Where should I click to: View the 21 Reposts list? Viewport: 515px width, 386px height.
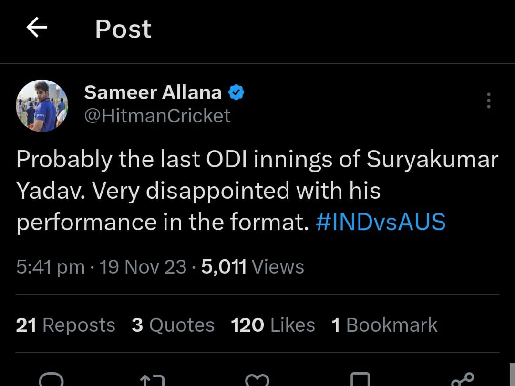pos(65,325)
